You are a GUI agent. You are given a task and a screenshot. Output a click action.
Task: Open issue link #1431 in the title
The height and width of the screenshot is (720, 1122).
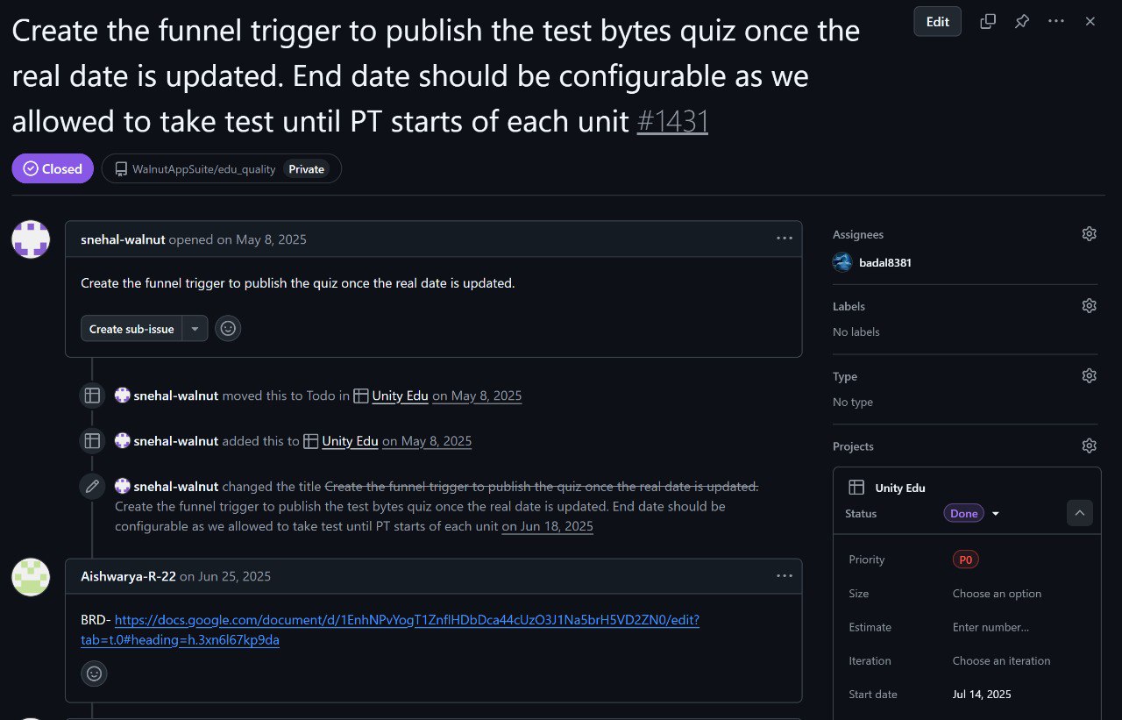click(672, 121)
